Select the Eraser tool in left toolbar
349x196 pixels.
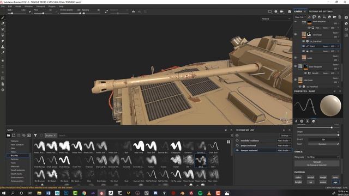coord(3,23)
